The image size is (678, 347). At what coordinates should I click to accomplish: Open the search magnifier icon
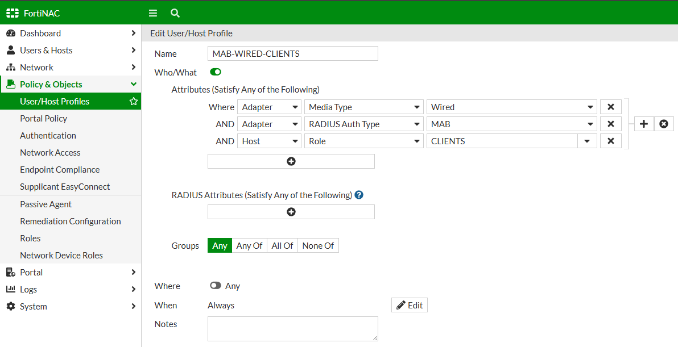tap(175, 14)
